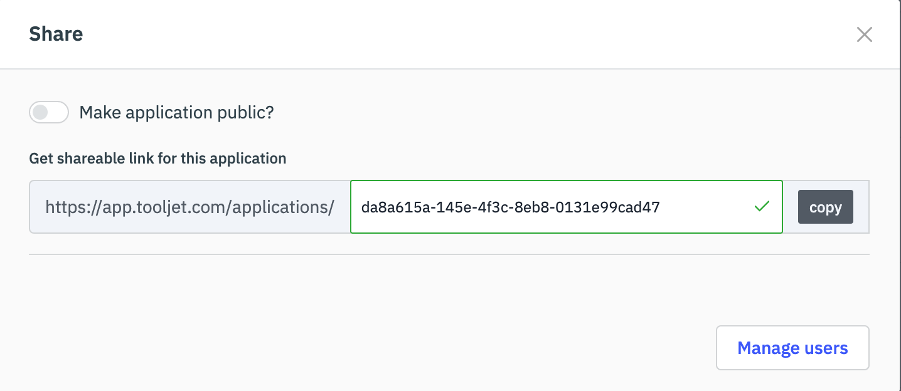Focus the application slug input field

pyautogui.click(x=566, y=207)
